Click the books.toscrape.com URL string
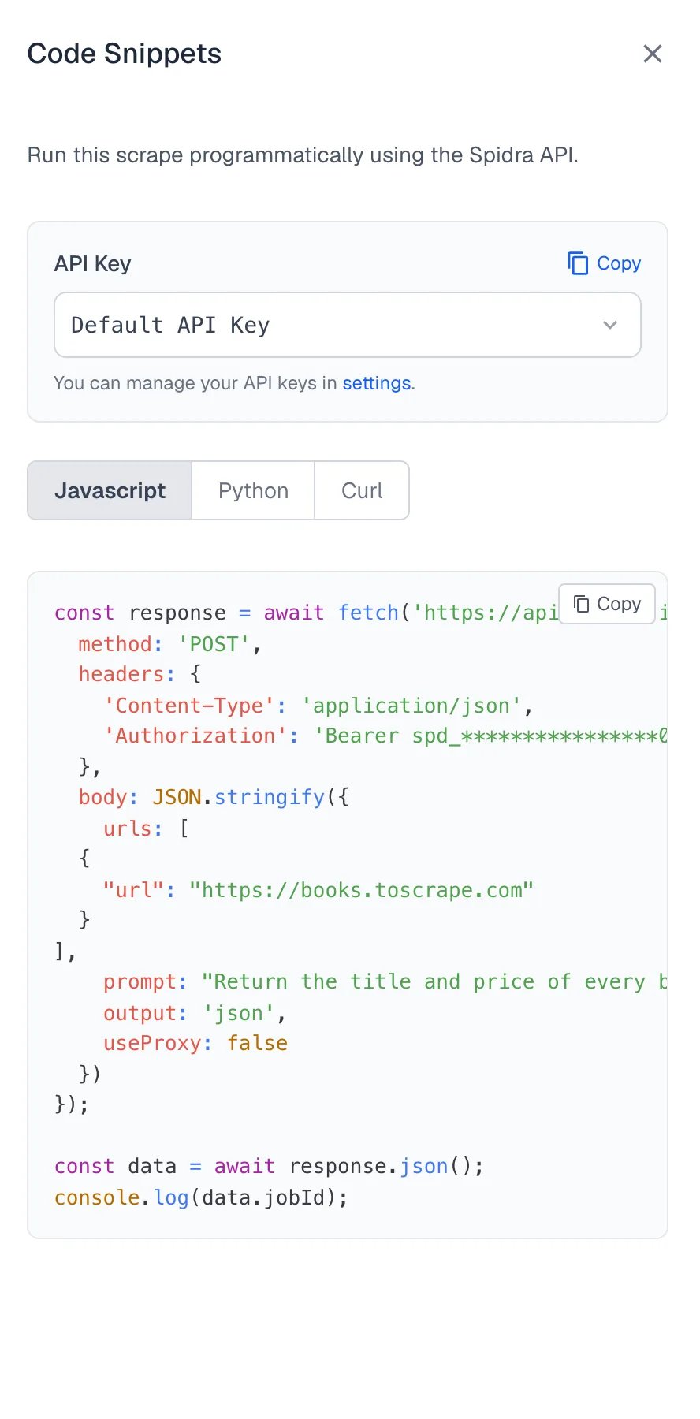The height and width of the screenshot is (1419, 700). [x=361, y=890]
